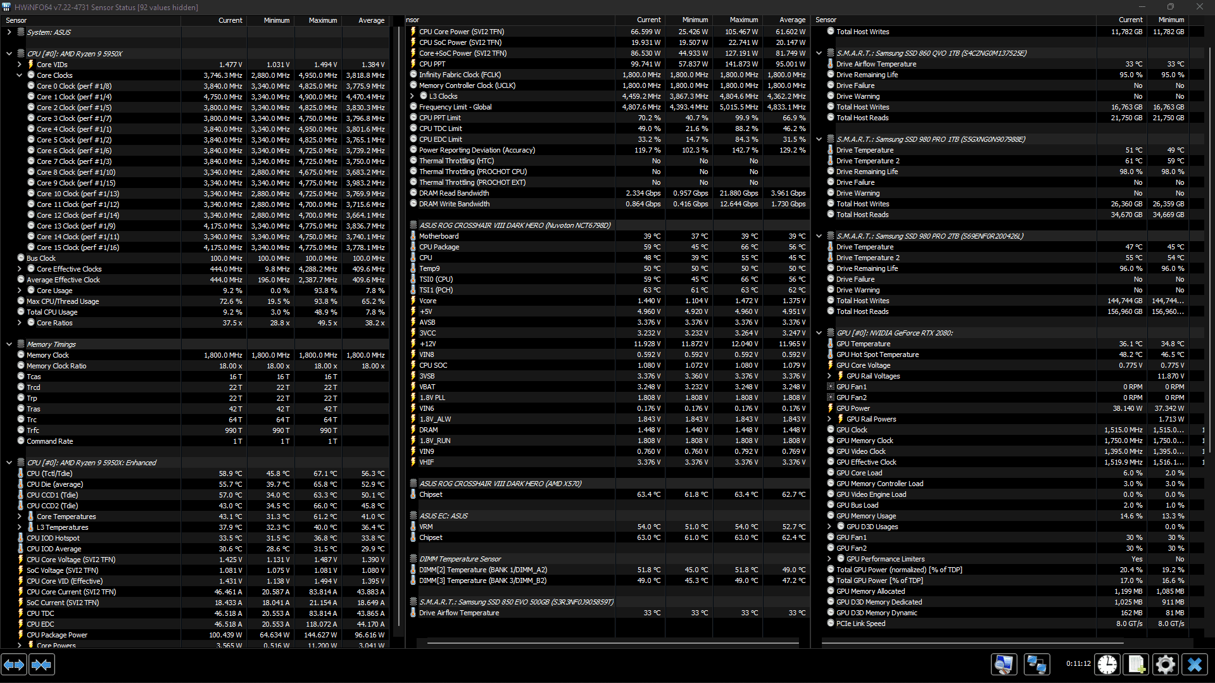Select the Power Reporting Deviation (Accuracy) row
Screen dimensions: 1215x683
tap(608, 150)
